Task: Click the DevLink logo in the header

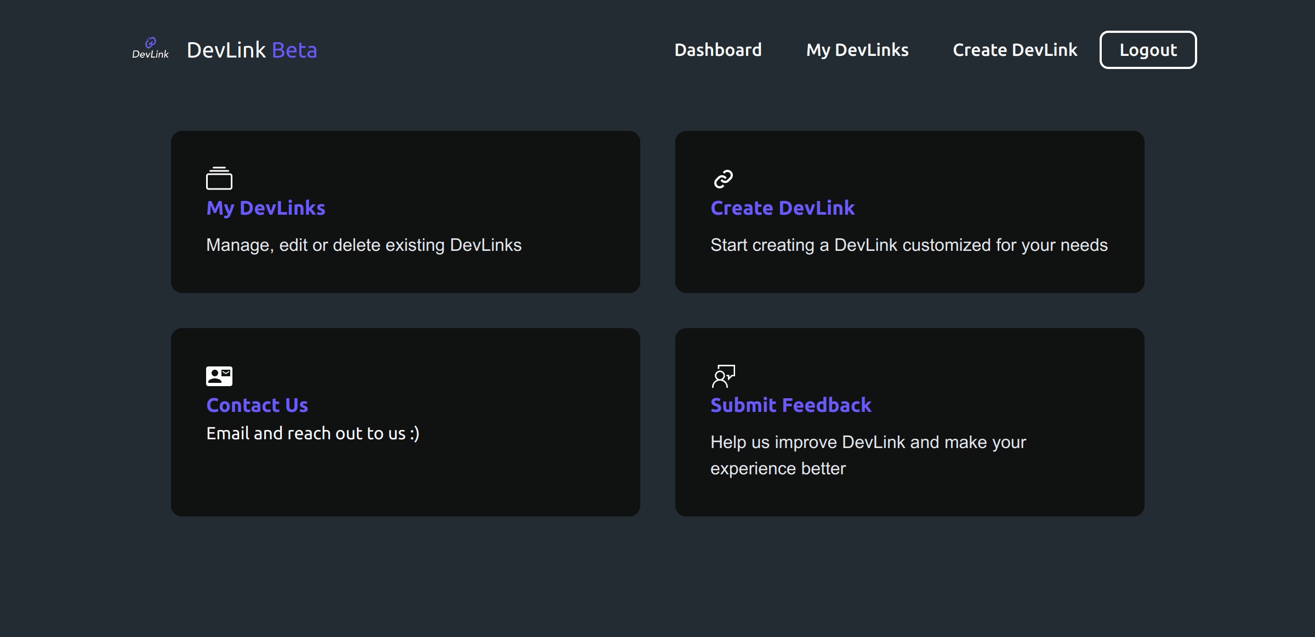Action: click(x=150, y=48)
